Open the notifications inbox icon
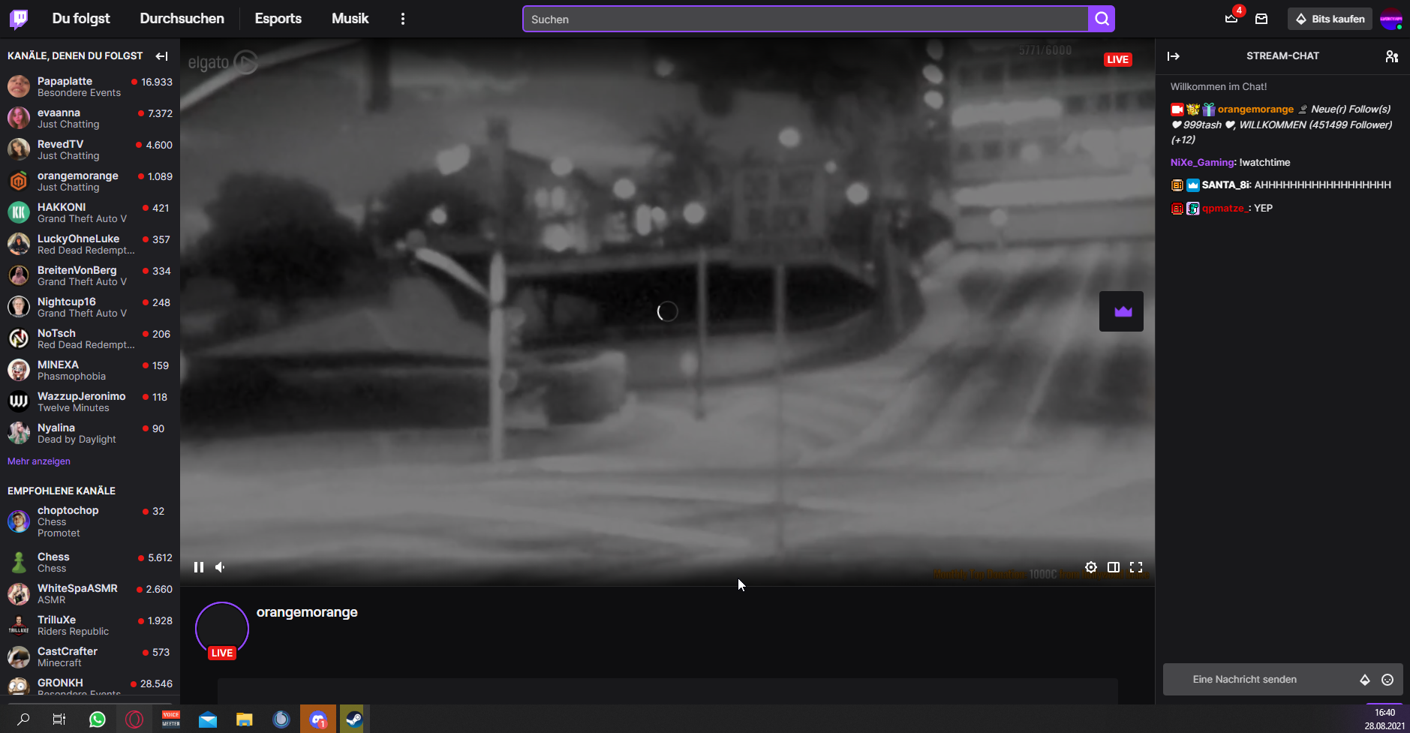This screenshot has width=1410, height=733. point(1231,19)
